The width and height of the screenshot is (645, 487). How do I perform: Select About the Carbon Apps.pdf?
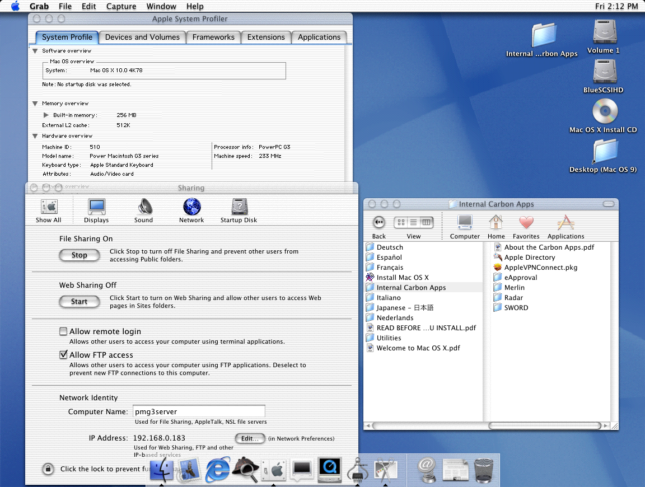point(549,247)
